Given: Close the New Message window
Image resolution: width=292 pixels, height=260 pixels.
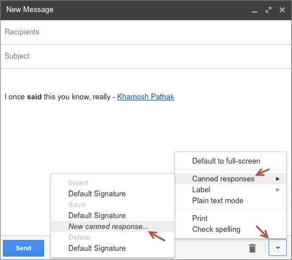Looking at the screenshot, I should tap(282, 10).
